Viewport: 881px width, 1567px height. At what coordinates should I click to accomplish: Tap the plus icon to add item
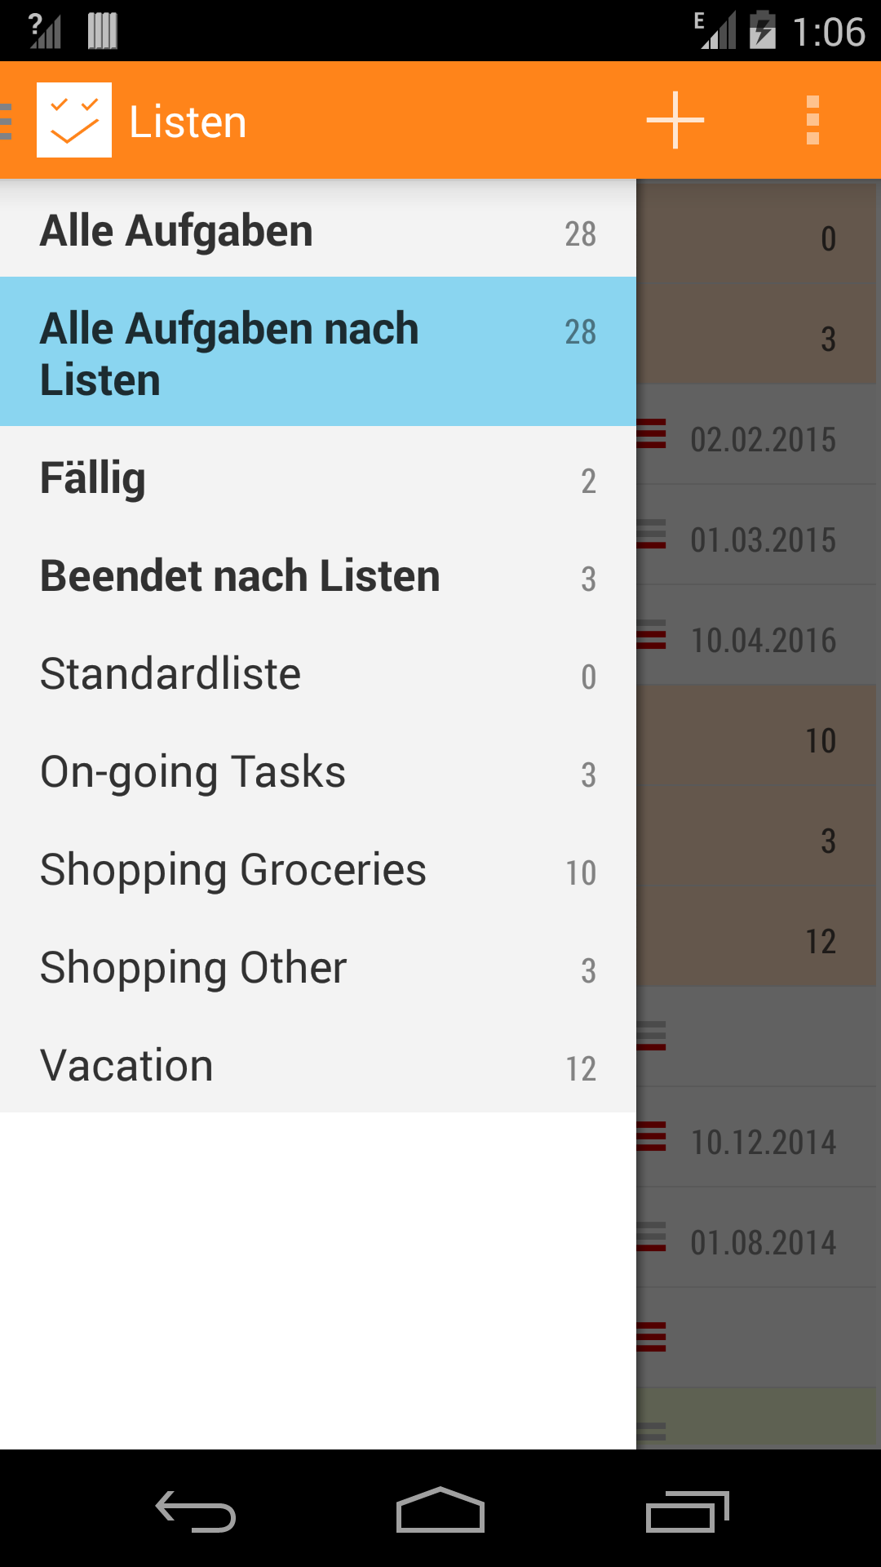tap(675, 120)
